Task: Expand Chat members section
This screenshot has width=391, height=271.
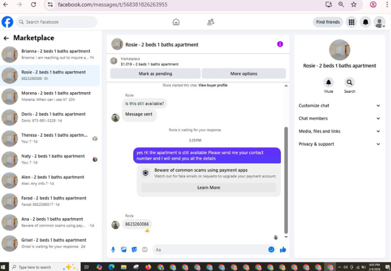Action: pos(340,119)
